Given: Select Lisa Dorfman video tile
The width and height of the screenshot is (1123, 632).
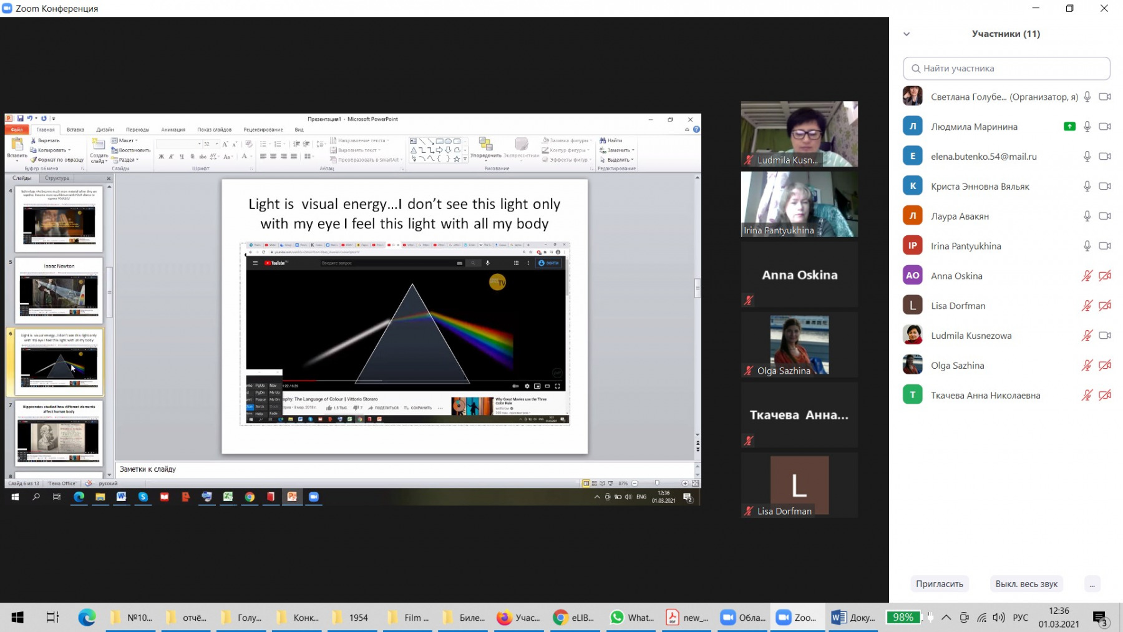Looking at the screenshot, I should (799, 485).
